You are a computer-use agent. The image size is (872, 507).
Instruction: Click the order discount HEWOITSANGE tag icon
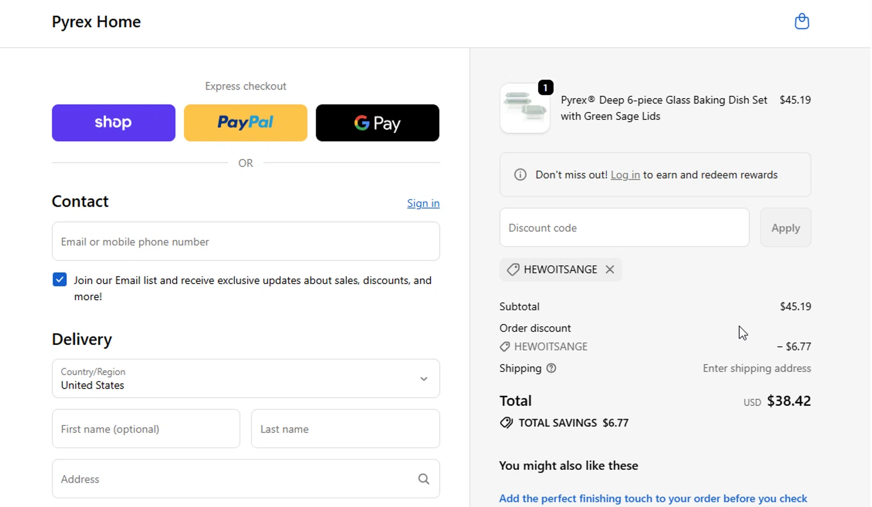coord(505,347)
